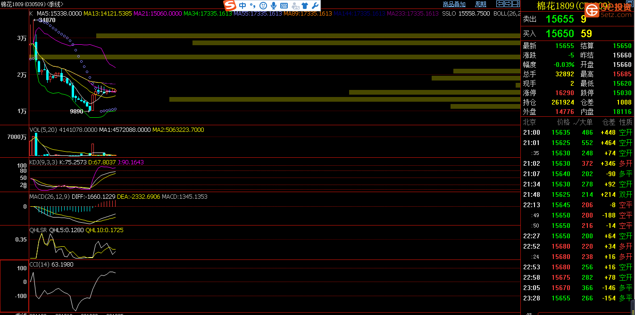Viewport: 635px width, 315px height.
Task: Select the 23:28 tick row
Action: coord(578,298)
